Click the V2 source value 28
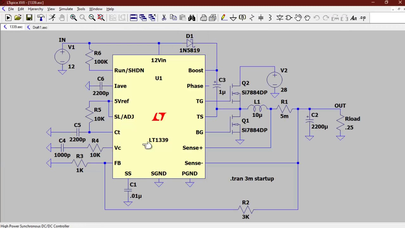This screenshot has height=228, width=405. (284, 90)
